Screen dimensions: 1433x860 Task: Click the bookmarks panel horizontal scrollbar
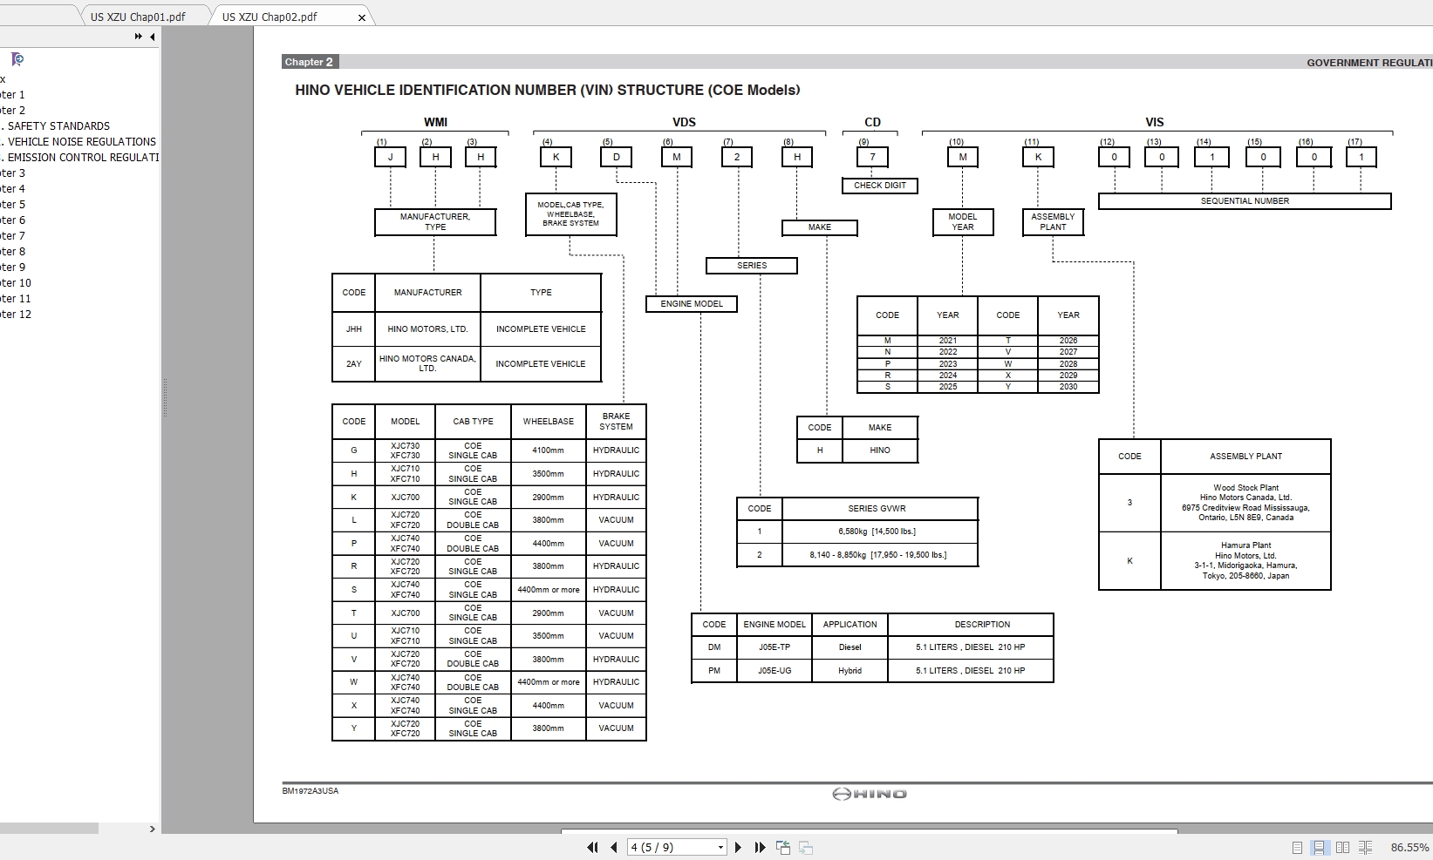(x=49, y=829)
